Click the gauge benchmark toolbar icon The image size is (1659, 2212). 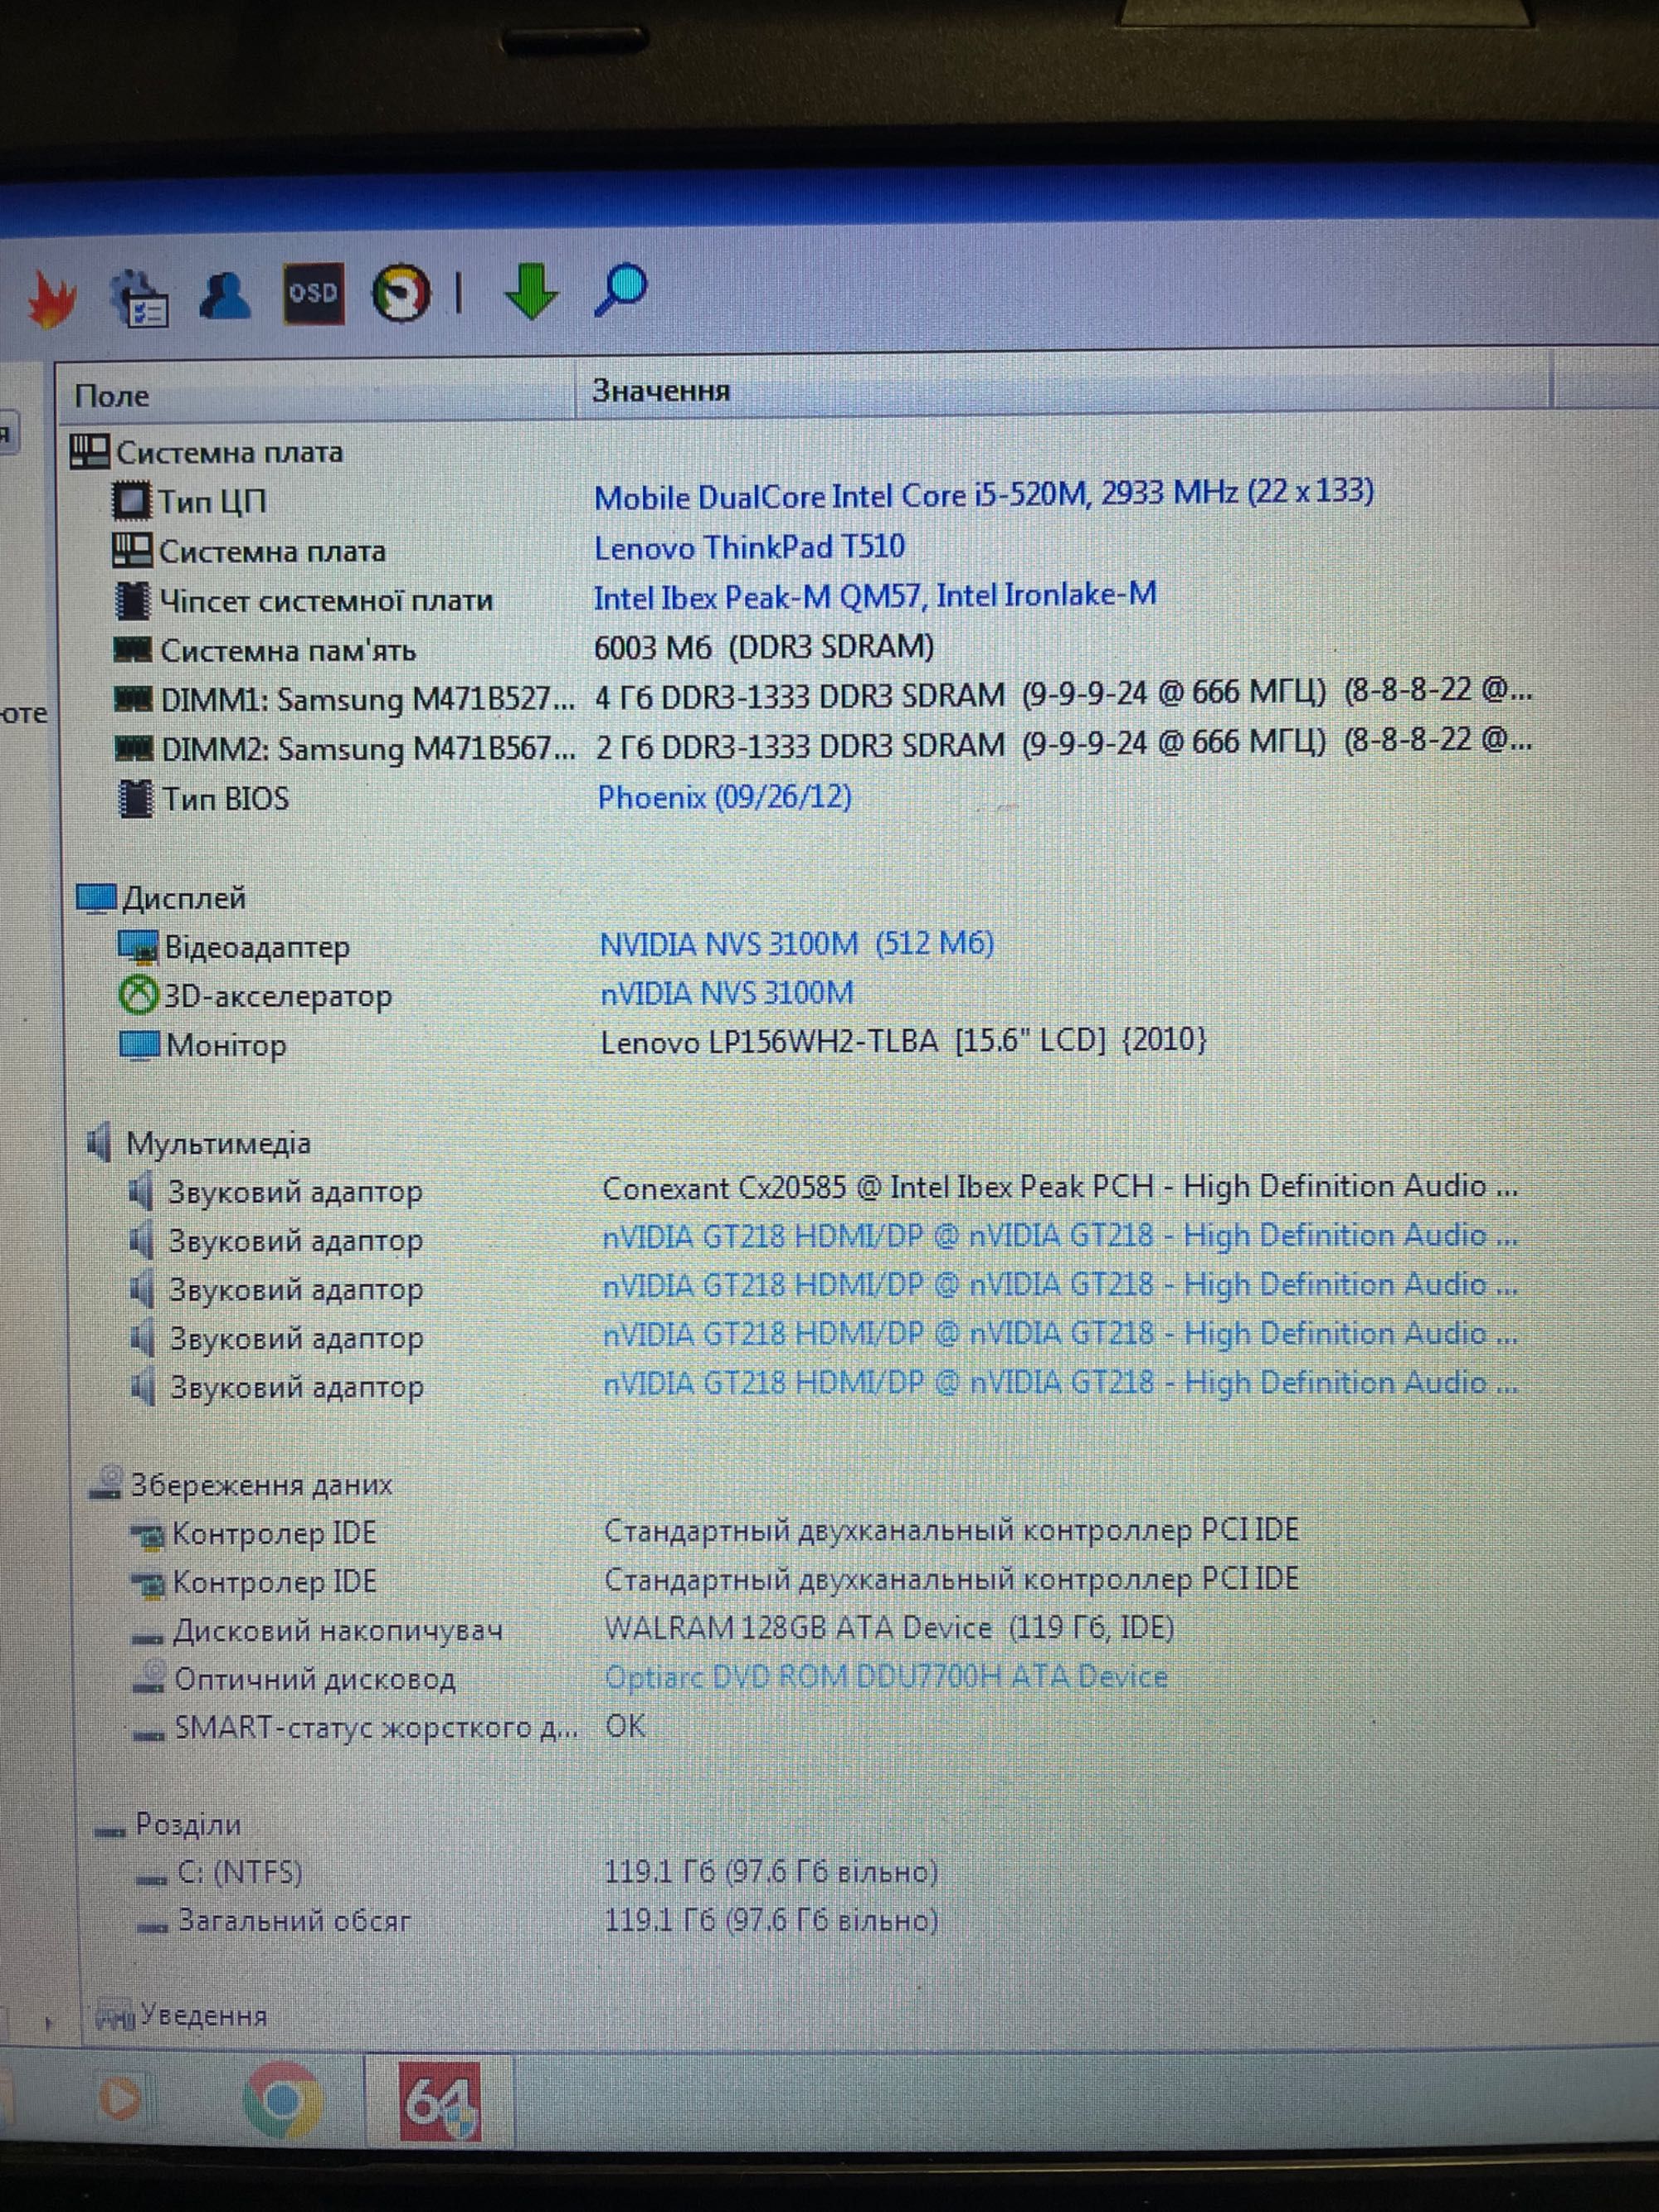pyautogui.click(x=401, y=293)
